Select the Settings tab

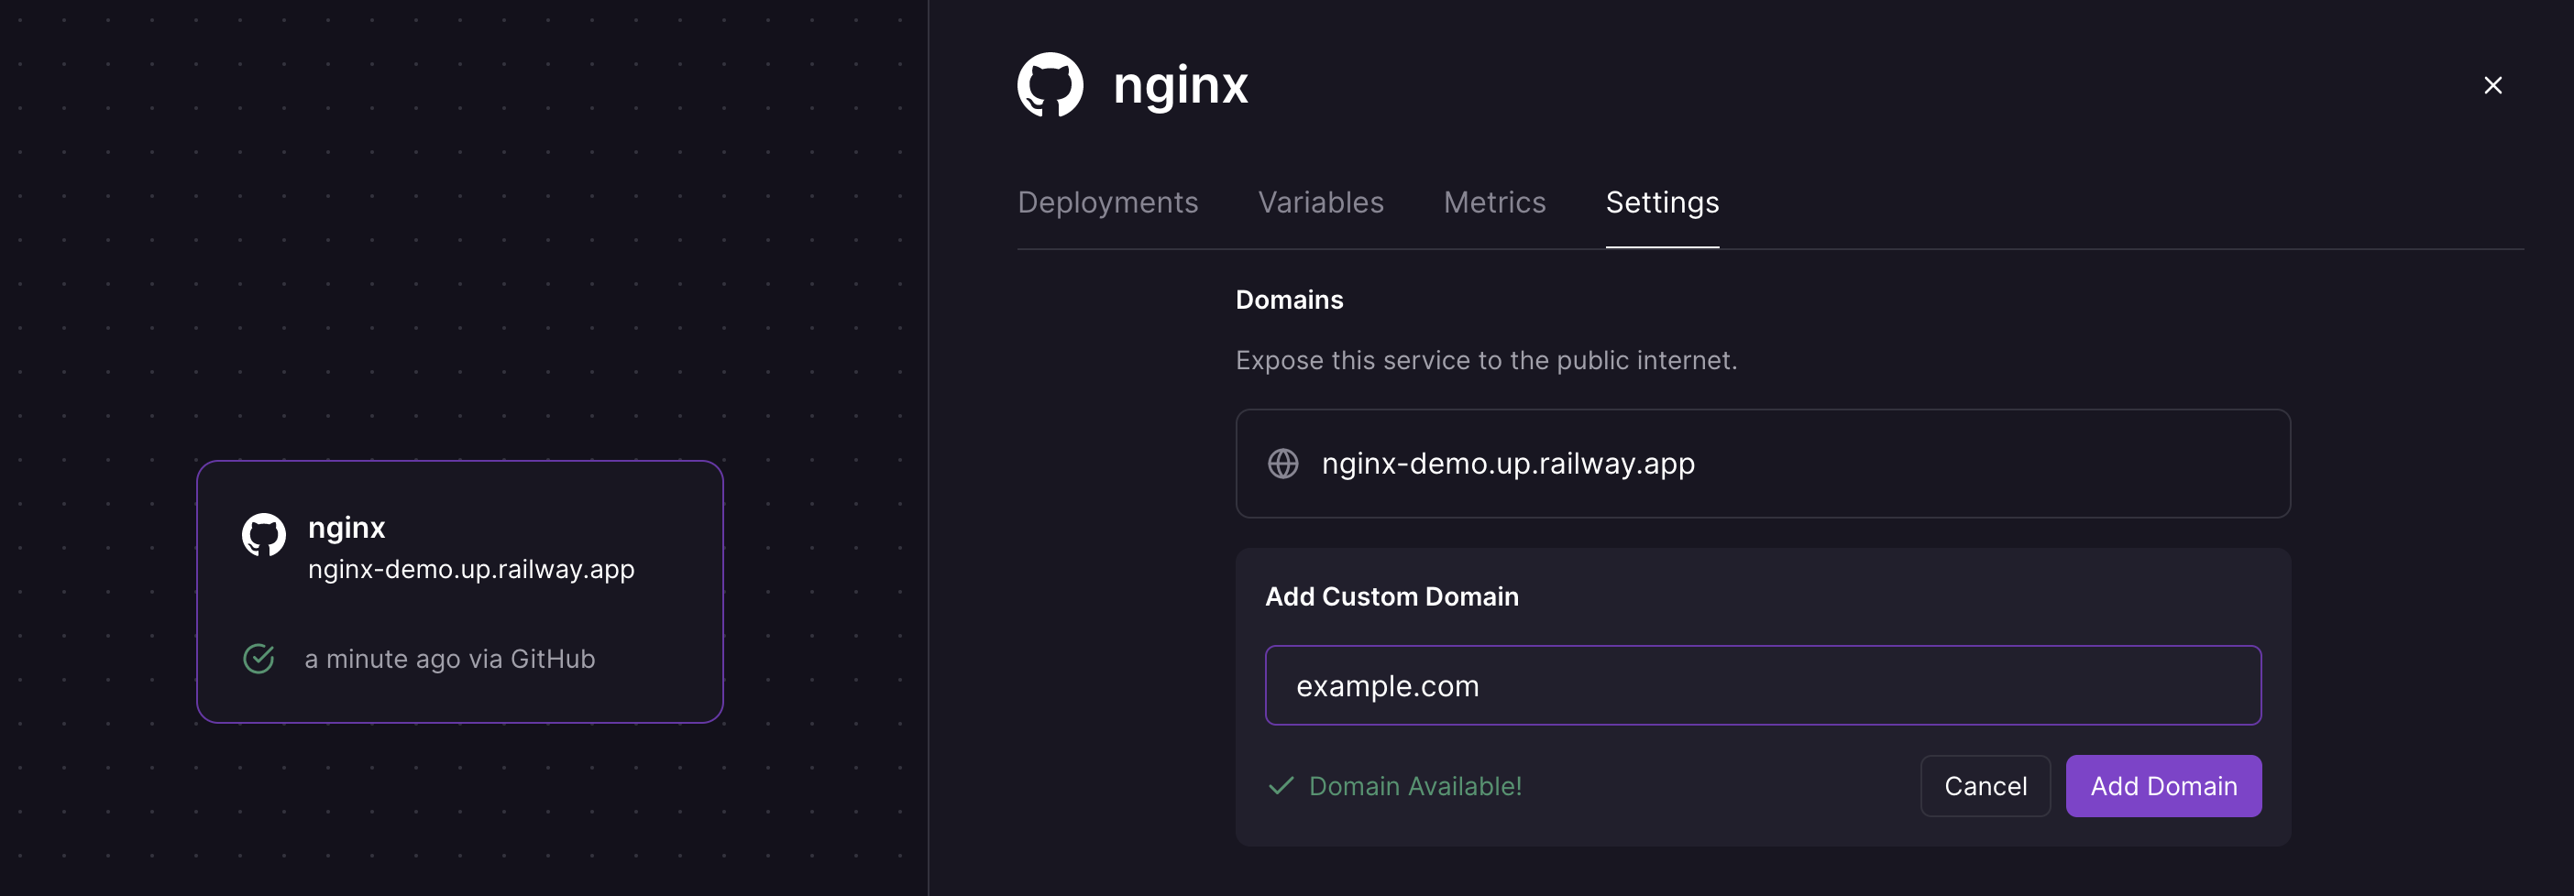1662,202
